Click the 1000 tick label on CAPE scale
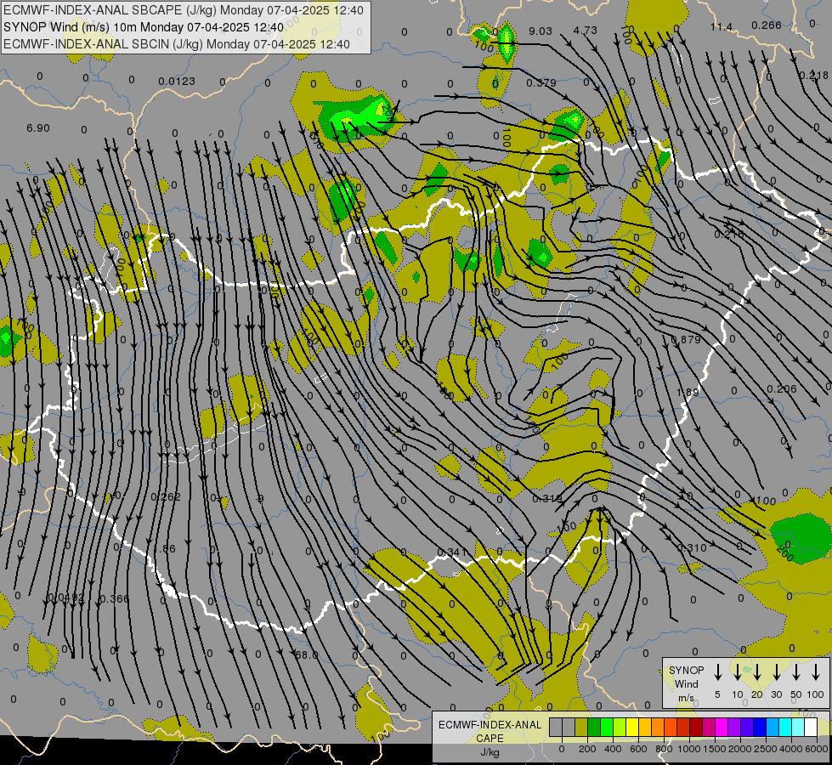This screenshot has width=832, height=765. 689,749
